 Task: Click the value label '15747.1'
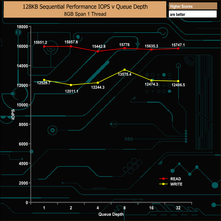(x=178, y=45)
